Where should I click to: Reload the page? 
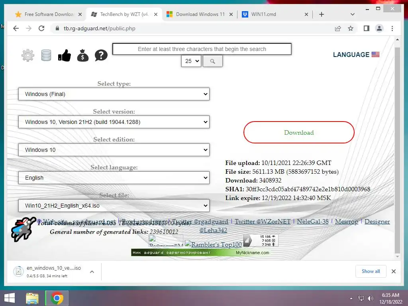(41, 28)
